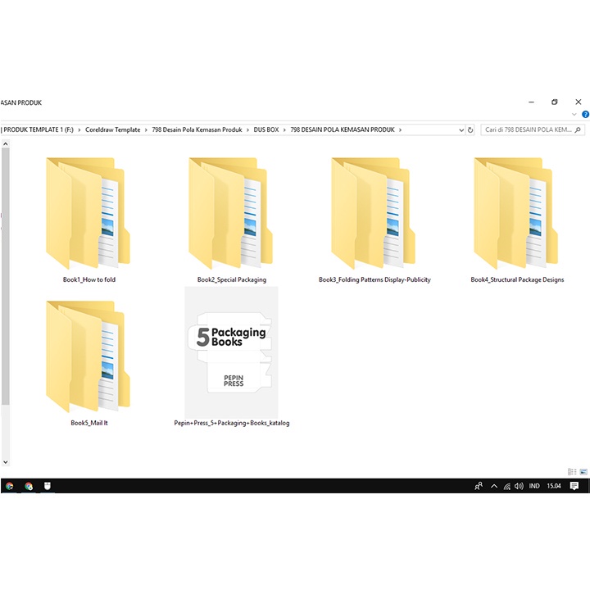
Task: Expand the chevron after PRODUK TEMPLATE 1 (F:)
Action: [79, 130]
